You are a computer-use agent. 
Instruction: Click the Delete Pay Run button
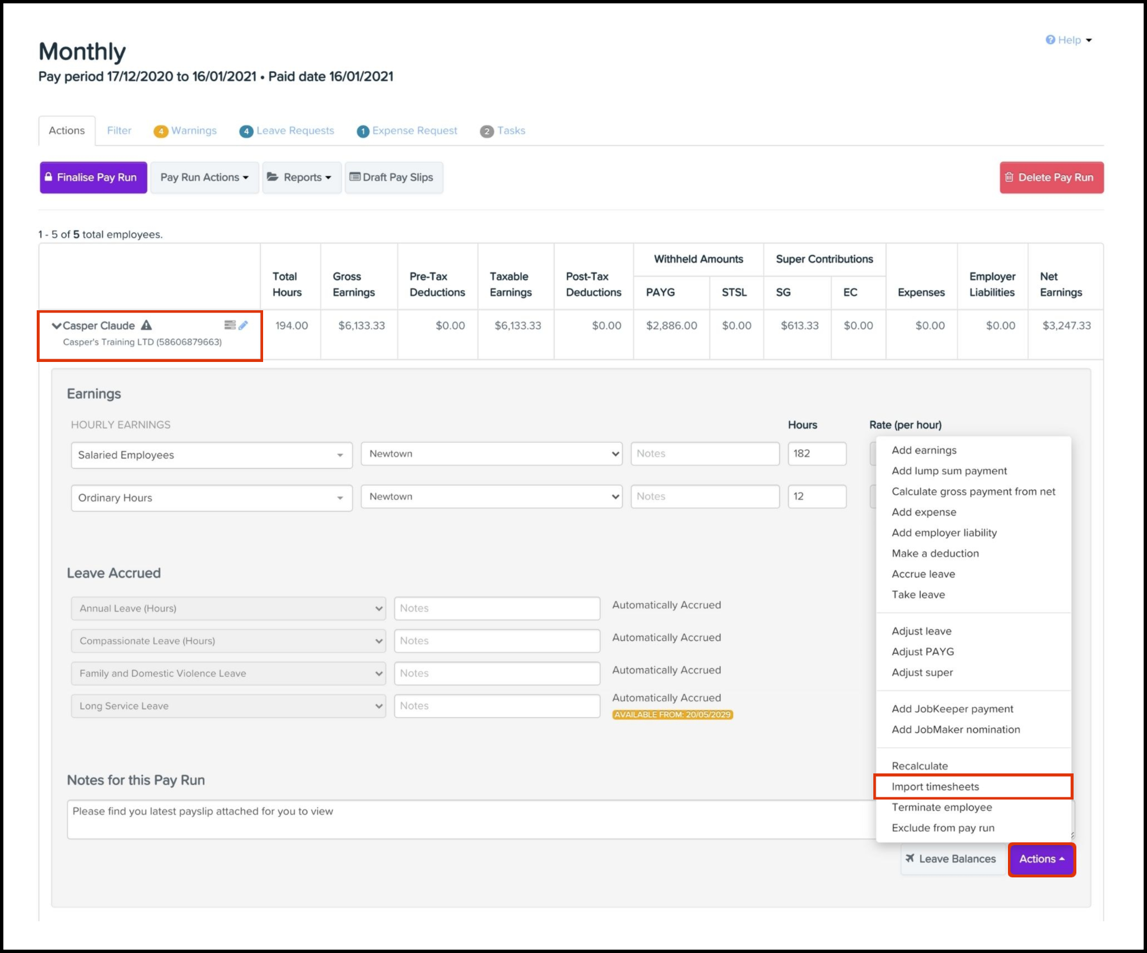[1051, 177]
